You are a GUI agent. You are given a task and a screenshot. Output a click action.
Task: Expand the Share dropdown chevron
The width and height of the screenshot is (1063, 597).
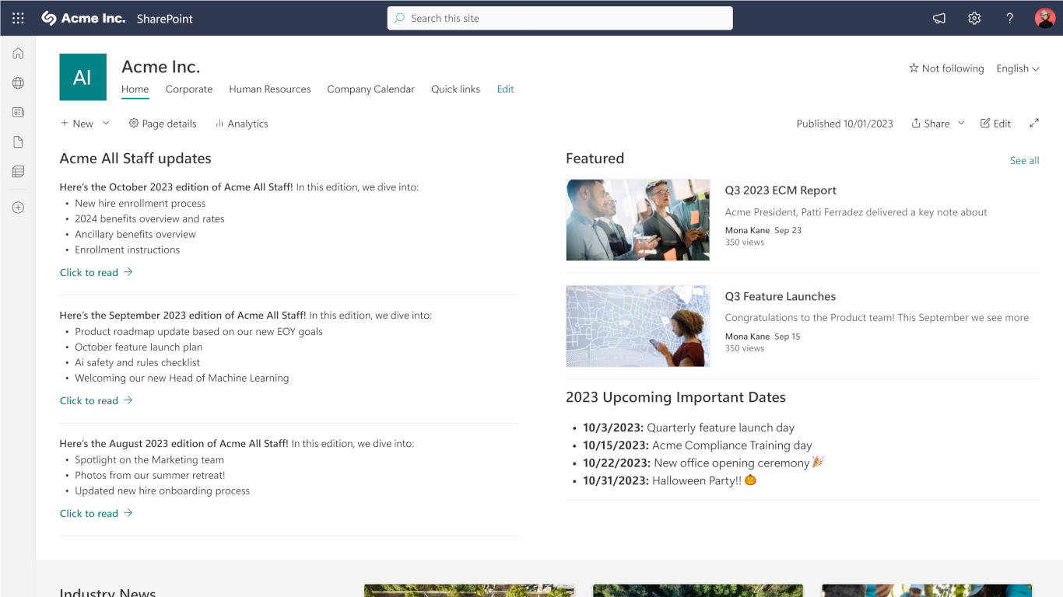tap(961, 123)
